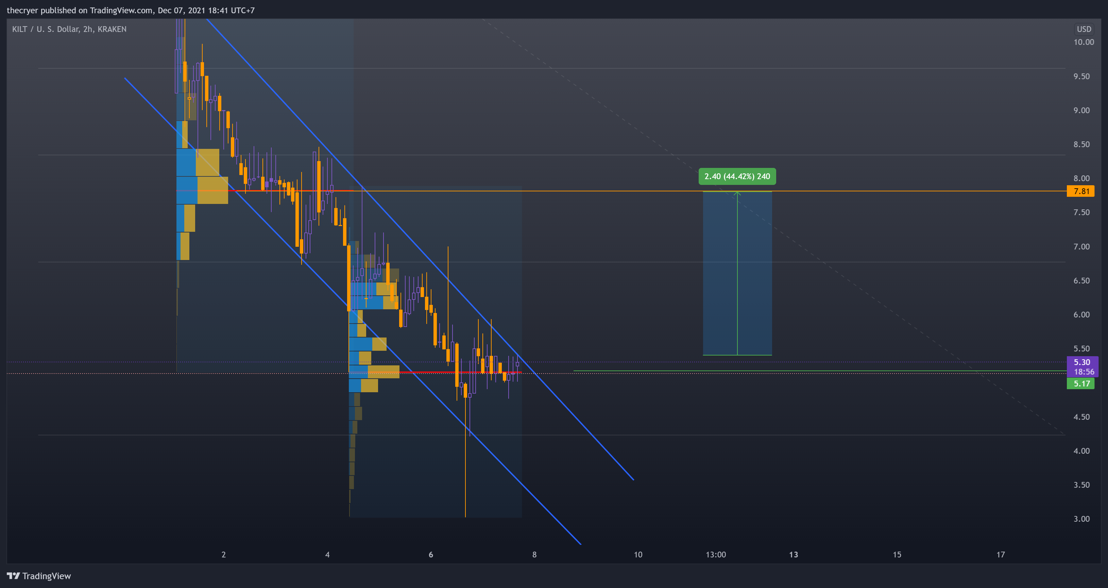Click date 2 on the time axis

(224, 554)
